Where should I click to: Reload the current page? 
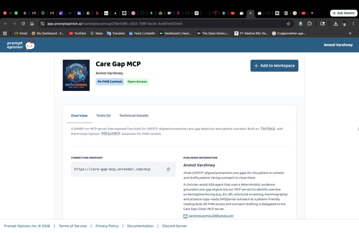tap(23, 24)
